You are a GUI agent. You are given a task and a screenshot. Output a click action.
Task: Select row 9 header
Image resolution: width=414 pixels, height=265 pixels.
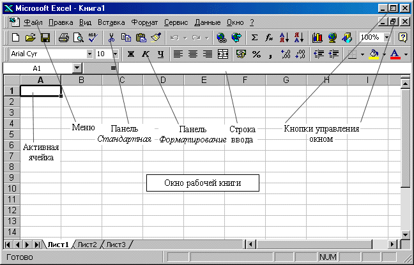coord(11,178)
